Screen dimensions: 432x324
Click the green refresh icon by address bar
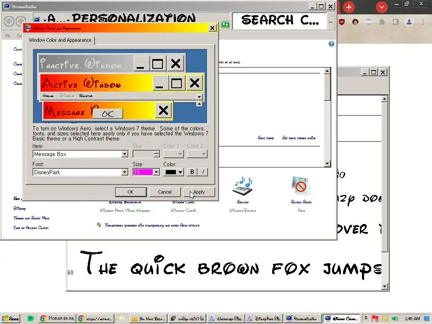click(225, 24)
